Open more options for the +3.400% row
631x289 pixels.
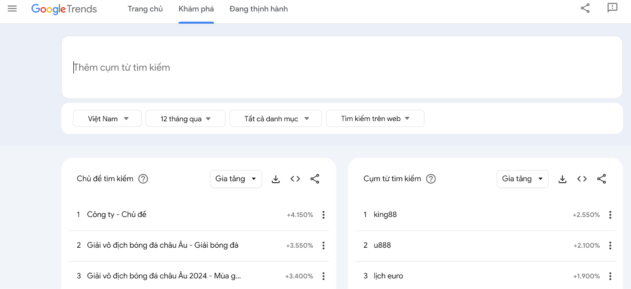click(x=323, y=276)
